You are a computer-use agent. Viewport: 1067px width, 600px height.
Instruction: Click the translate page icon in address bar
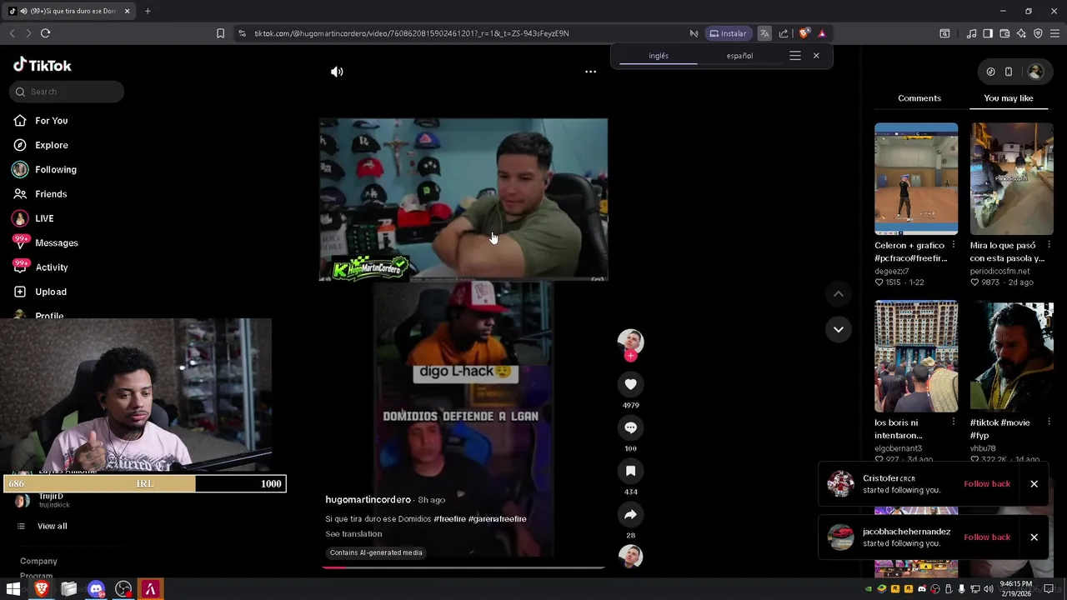click(764, 33)
